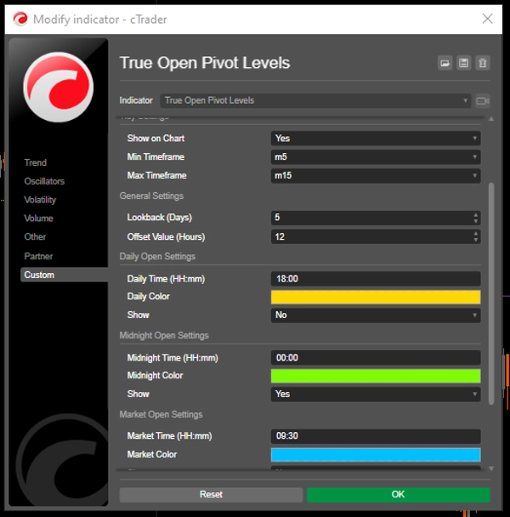
Task: Select the Volatility category
Action: coord(40,200)
